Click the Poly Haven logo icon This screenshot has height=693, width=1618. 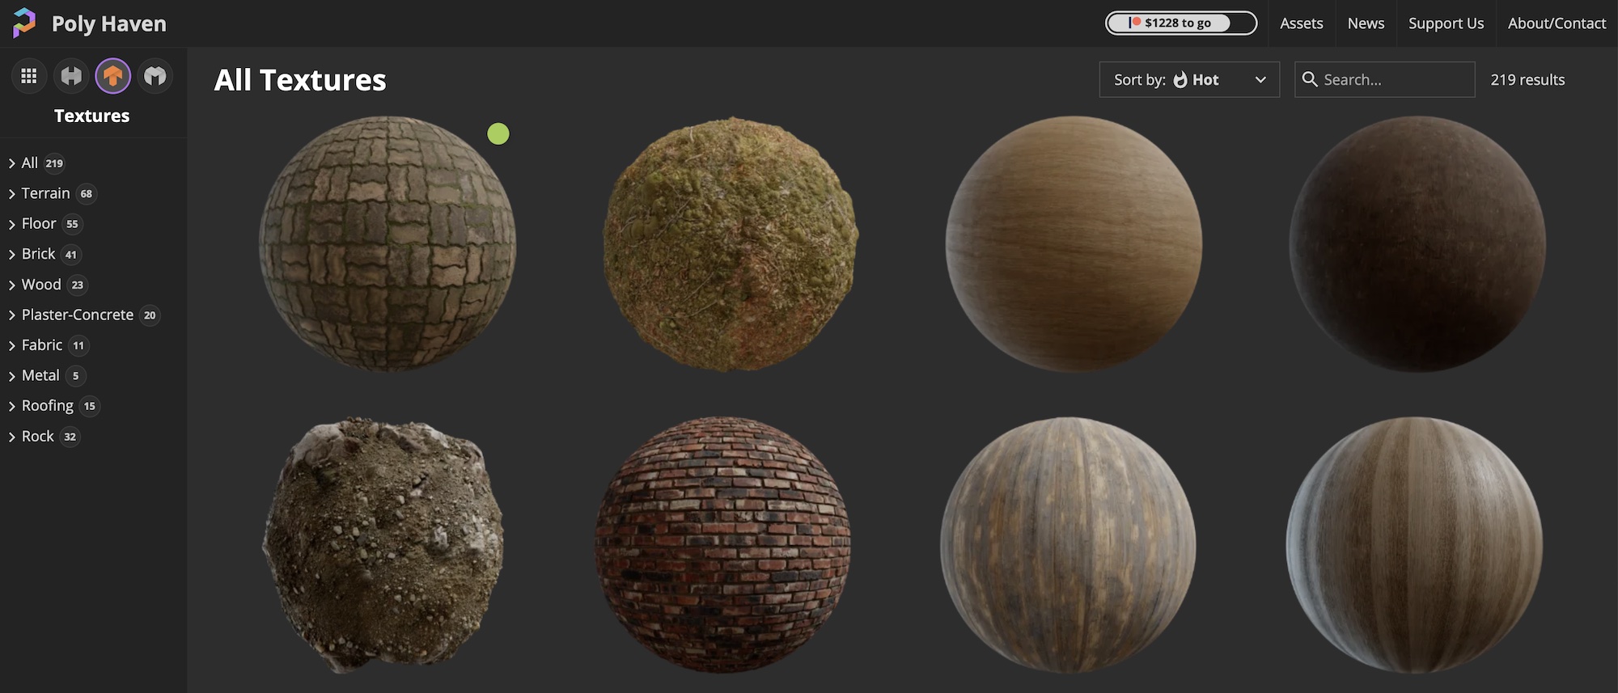(x=24, y=23)
